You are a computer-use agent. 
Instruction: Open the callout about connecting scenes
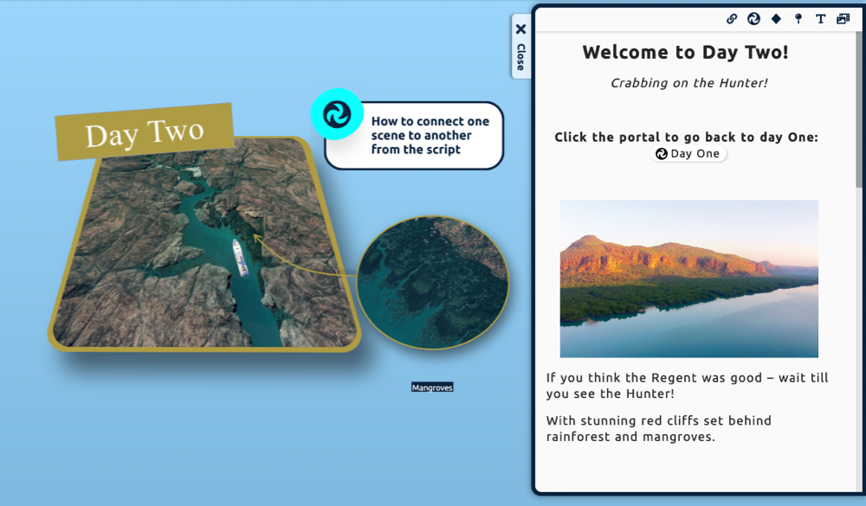tap(414, 135)
